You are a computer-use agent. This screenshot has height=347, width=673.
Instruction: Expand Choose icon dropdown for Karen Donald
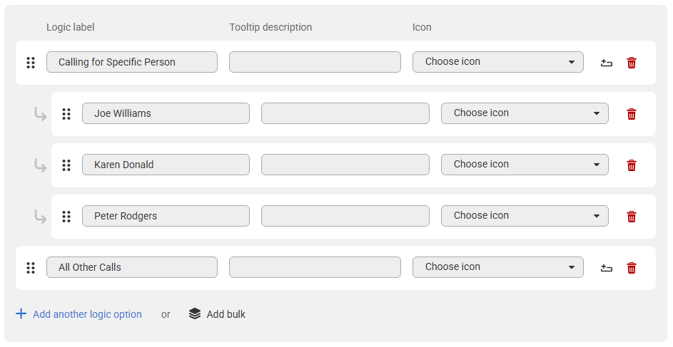[x=525, y=165]
